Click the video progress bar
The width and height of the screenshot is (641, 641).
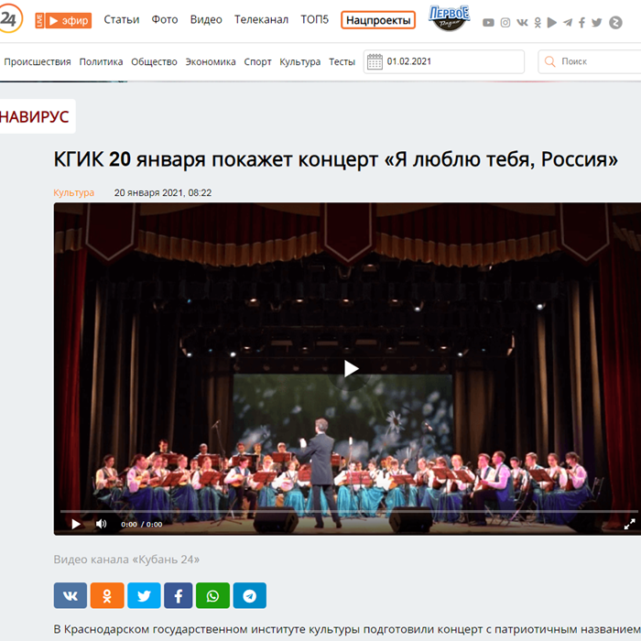tap(349, 511)
